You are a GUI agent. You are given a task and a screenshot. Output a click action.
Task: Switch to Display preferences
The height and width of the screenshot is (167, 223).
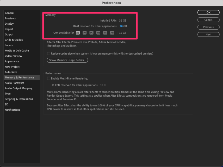pos(22,24)
